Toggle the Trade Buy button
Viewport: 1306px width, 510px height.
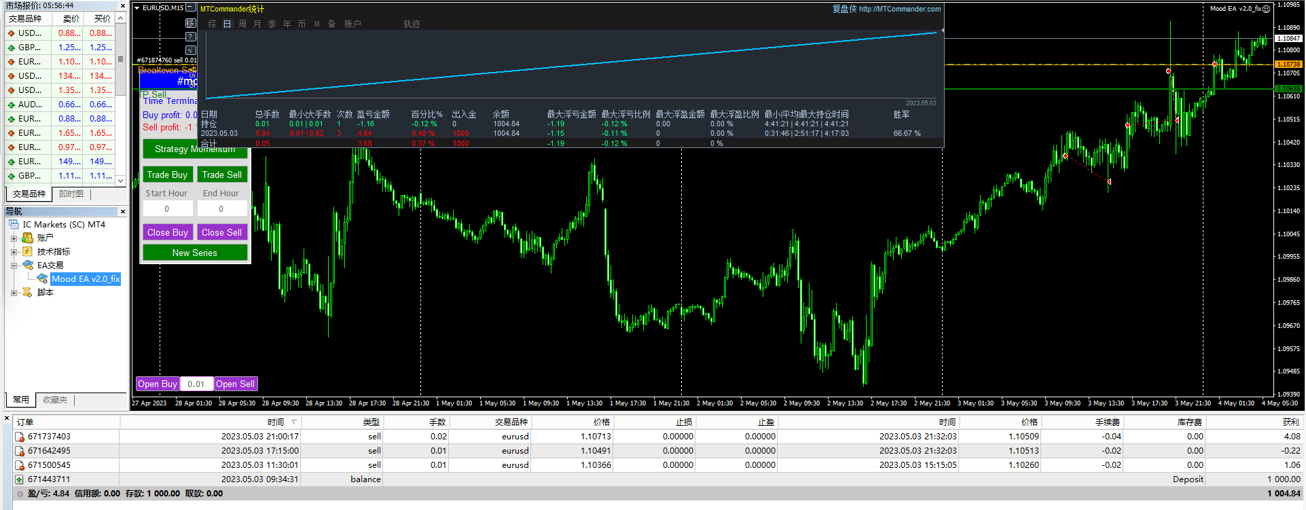167,175
